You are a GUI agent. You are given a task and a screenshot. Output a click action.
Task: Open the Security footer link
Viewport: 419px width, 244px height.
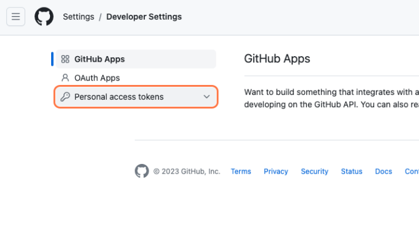click(314, 171)
